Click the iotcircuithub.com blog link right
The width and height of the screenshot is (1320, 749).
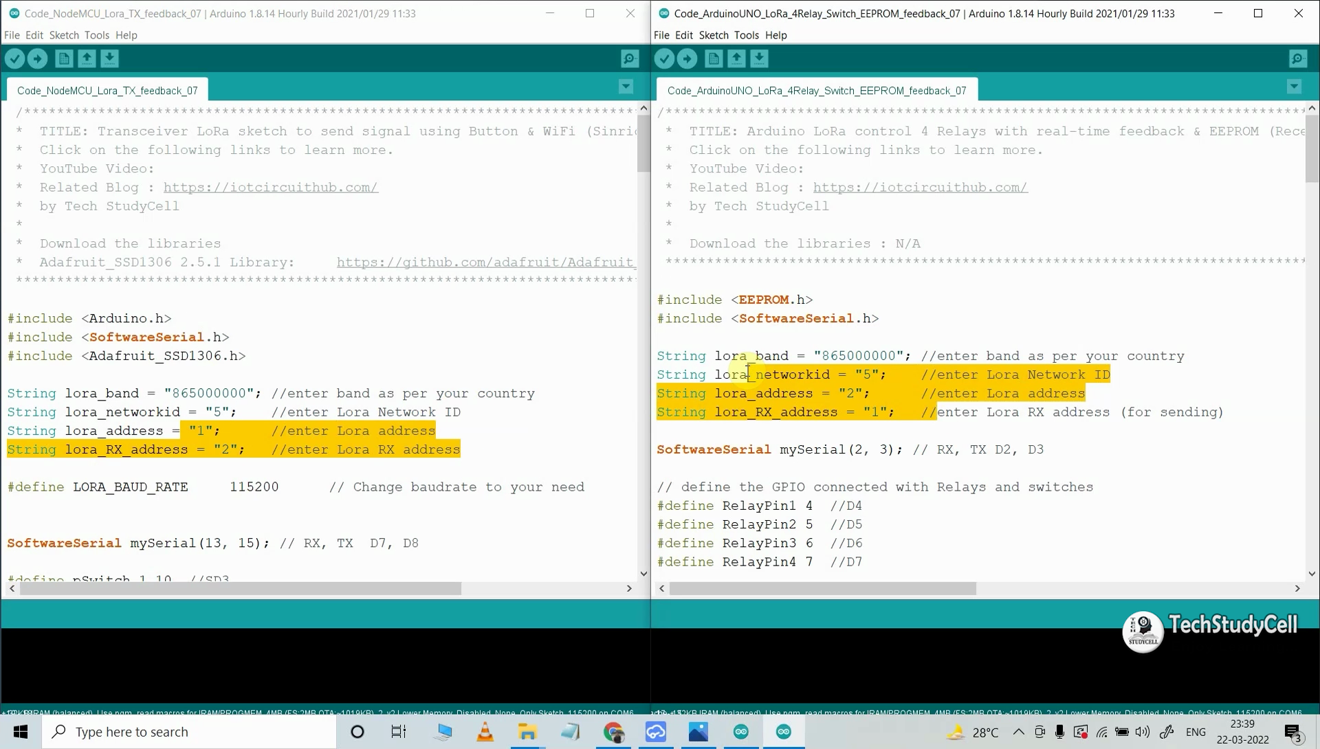tap(919, 188)
